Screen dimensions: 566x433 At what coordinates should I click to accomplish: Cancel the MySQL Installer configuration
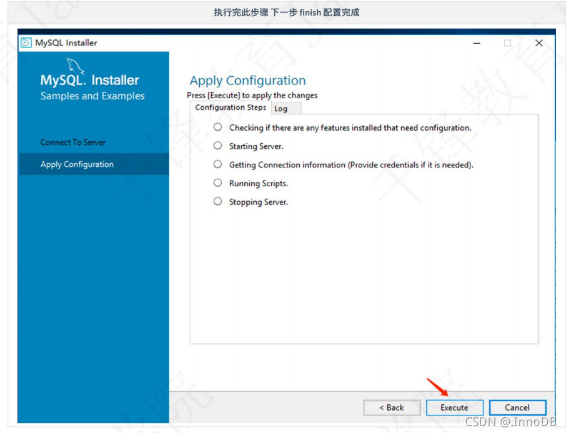pos(517,408)
